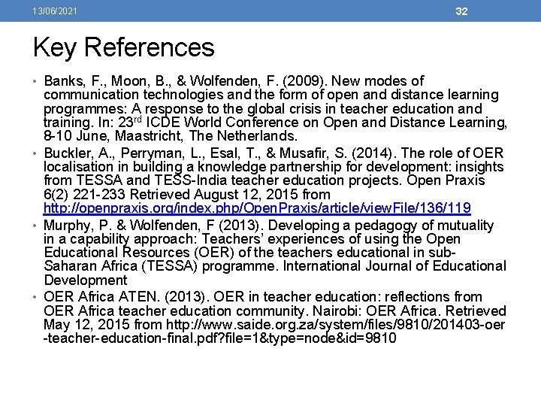Click 'from TESSA and TESS-India teacher education' line

[x=264, y=180]
